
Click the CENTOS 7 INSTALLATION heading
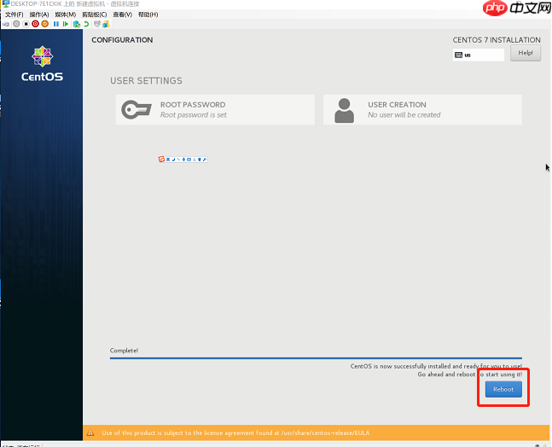tap(497, 40)
